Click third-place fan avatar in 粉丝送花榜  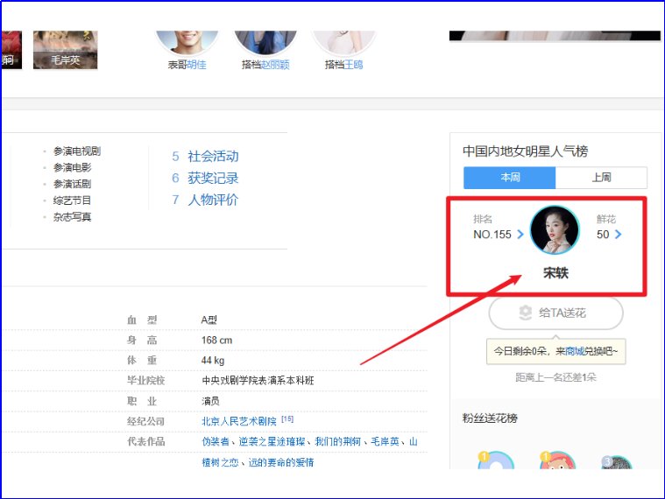pyautogui.click(x=617, y=461)
